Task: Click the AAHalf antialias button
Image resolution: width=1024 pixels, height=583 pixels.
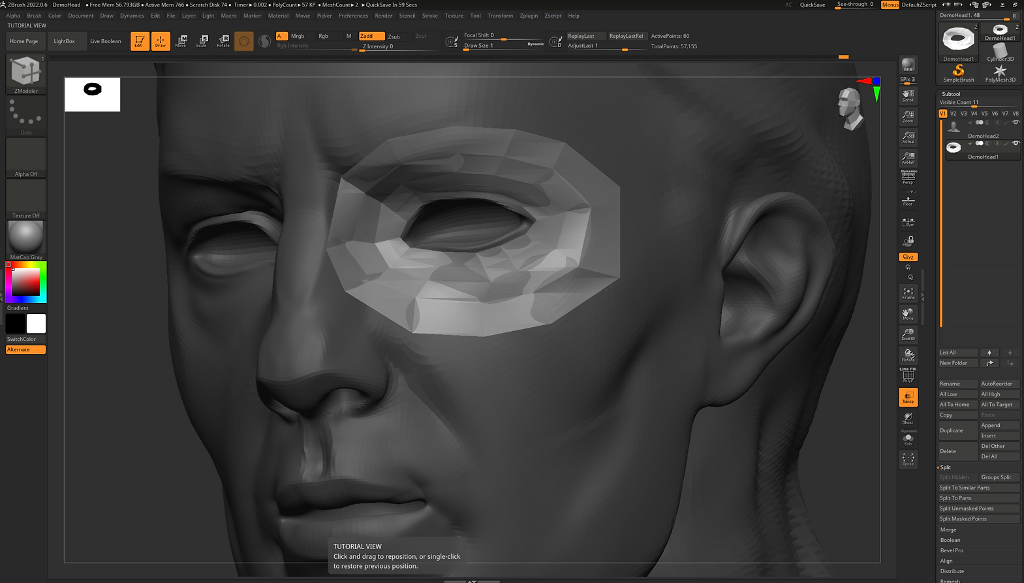Action: click(x=908, y=158)
